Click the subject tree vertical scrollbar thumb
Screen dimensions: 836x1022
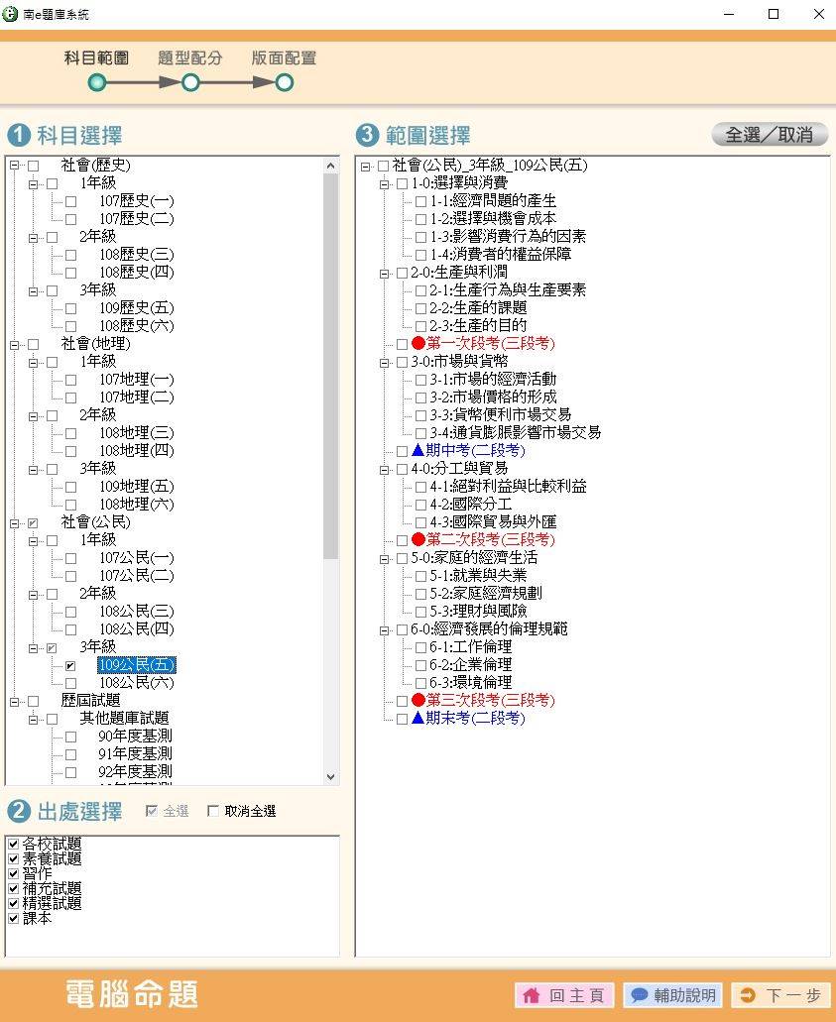pyautogui.click(x=330, y=367)
